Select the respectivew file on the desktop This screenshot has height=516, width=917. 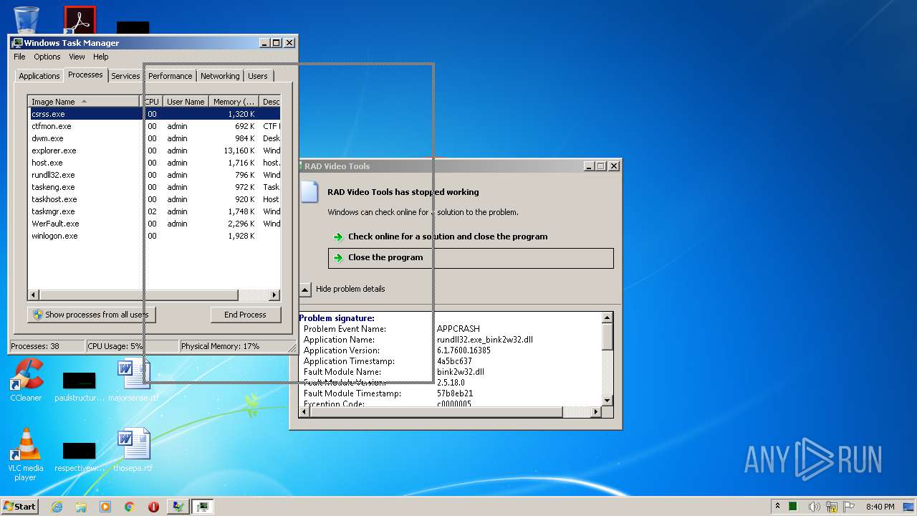(79, 457)
